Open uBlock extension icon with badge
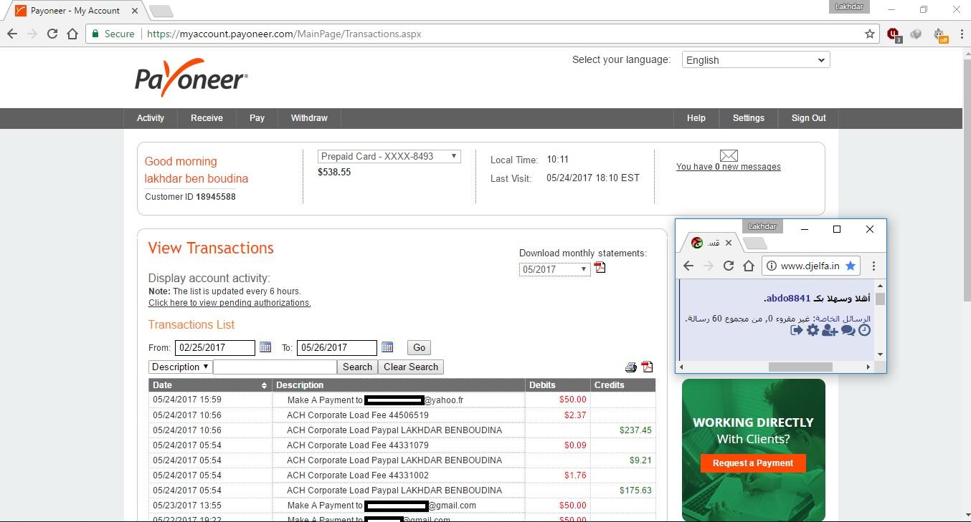971x522 pixels. tap(894, 34)
